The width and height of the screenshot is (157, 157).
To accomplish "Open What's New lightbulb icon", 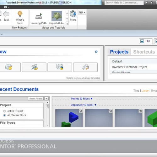I will click(20, 14).
